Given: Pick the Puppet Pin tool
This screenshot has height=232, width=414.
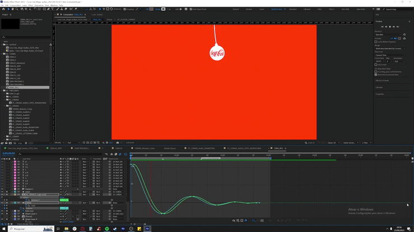Looking at the screenshot, I should (76, 9).
